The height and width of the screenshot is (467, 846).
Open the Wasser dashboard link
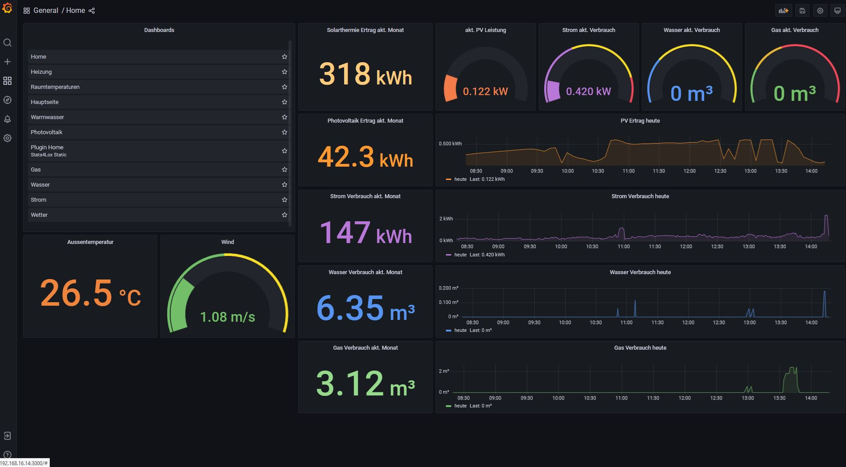40,185
